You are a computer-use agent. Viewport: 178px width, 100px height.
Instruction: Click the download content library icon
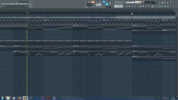pos(152,6)
